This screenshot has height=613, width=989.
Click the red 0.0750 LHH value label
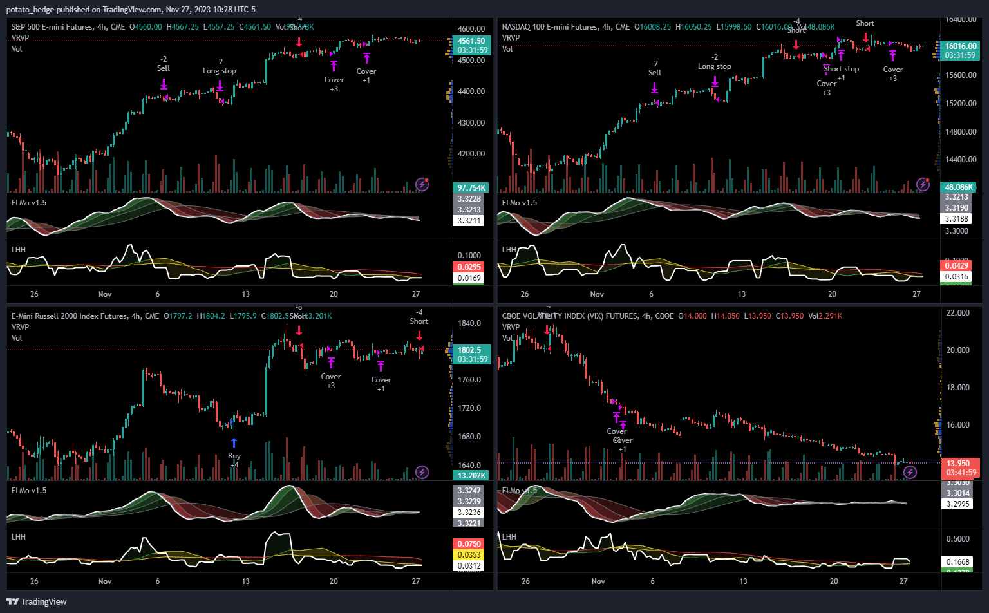(x=469, y=544)
